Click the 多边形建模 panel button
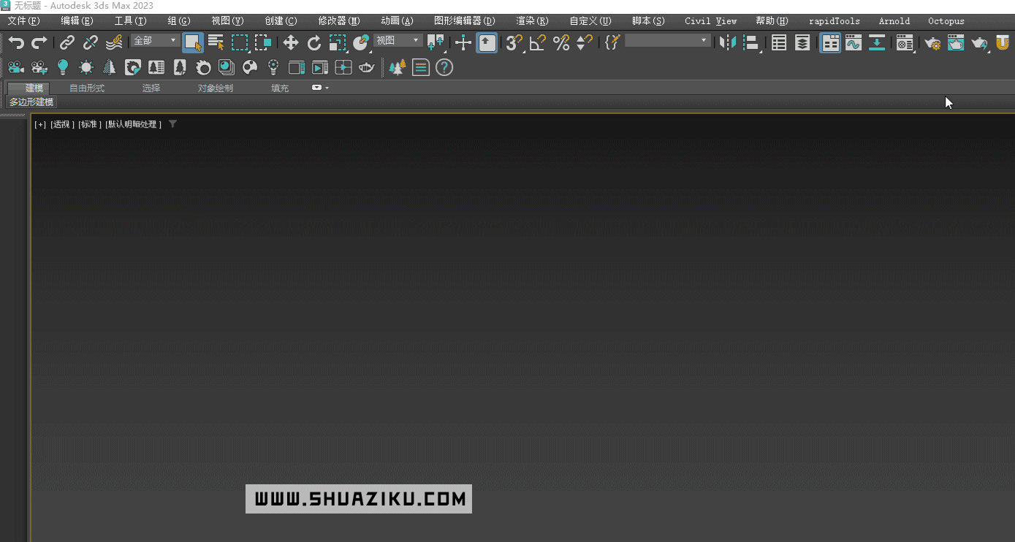The image size is (1015, 542). (31, 102)
